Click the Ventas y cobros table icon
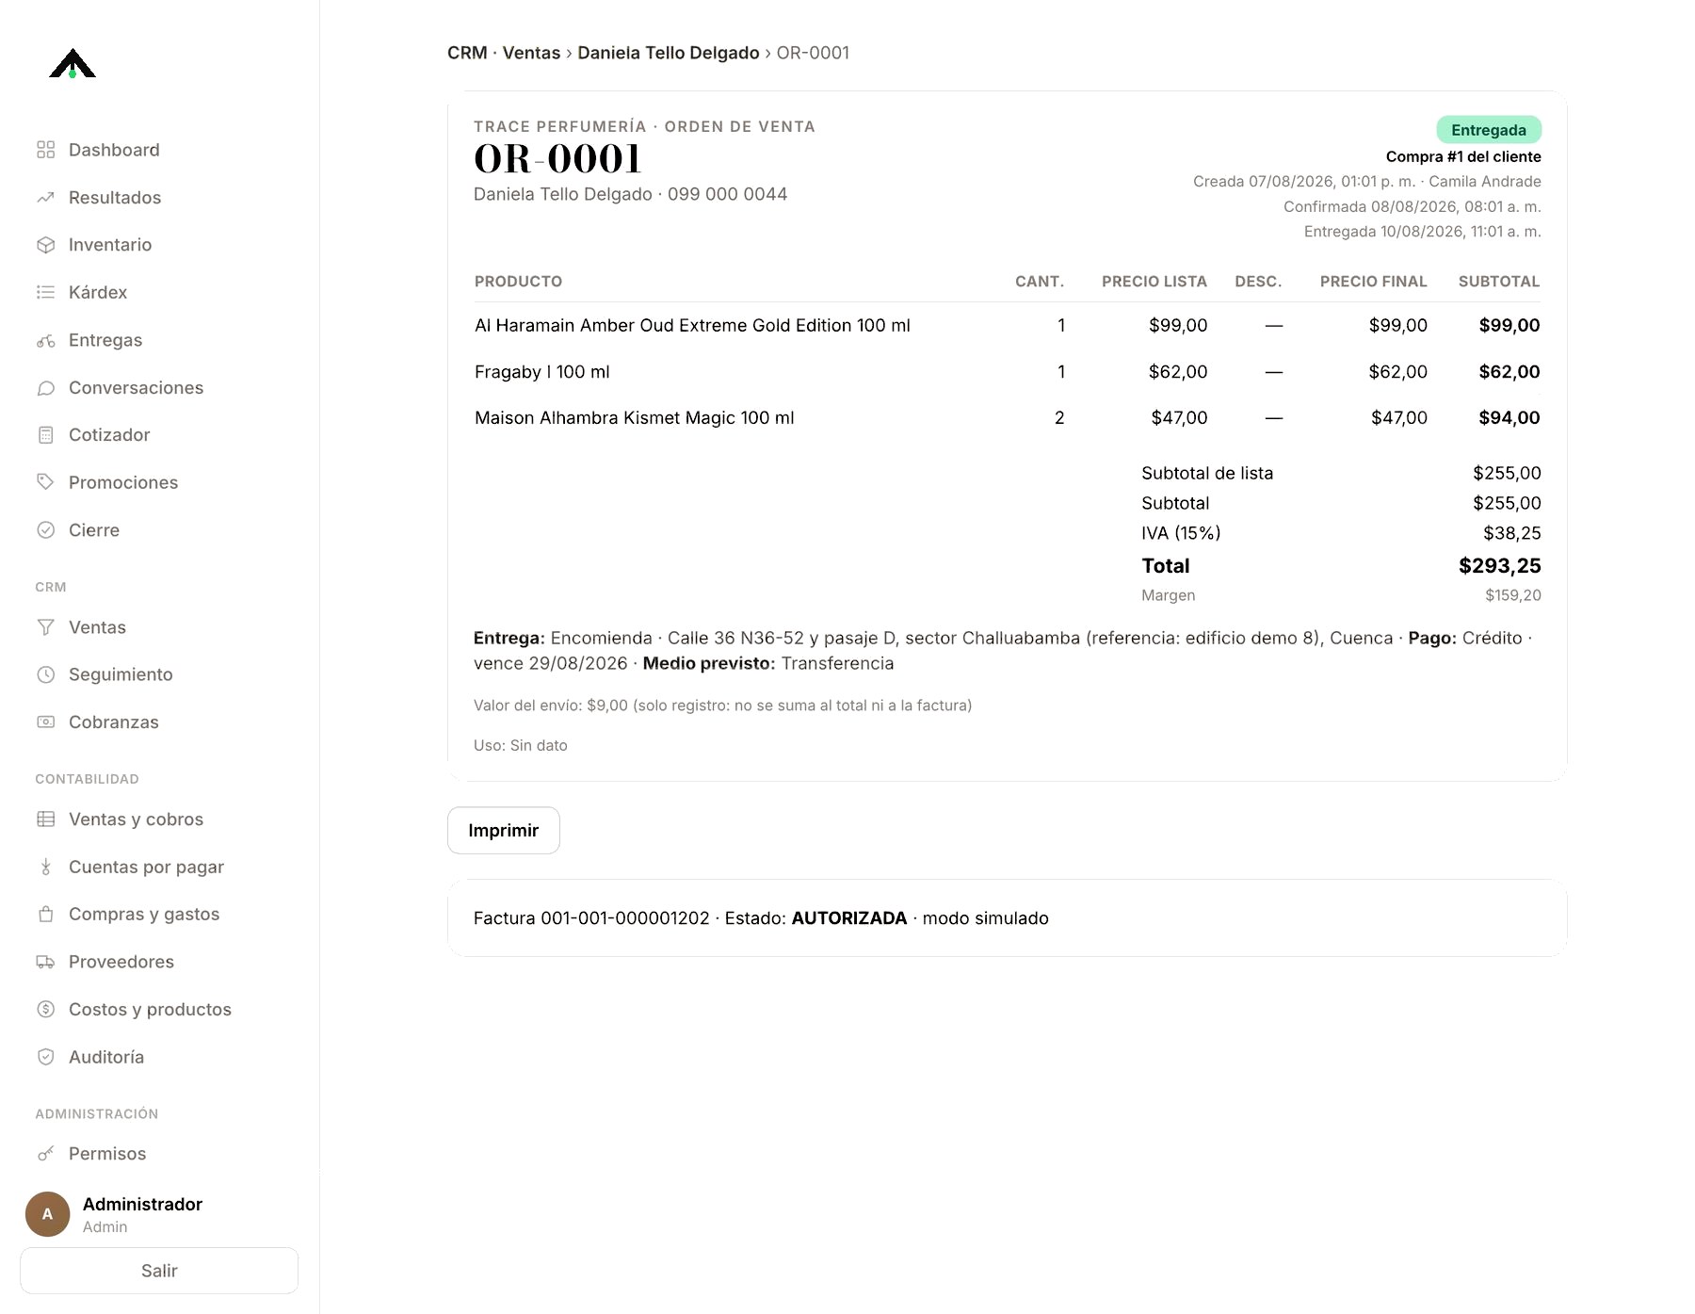1695x1314 pixels. click(45, 819)
